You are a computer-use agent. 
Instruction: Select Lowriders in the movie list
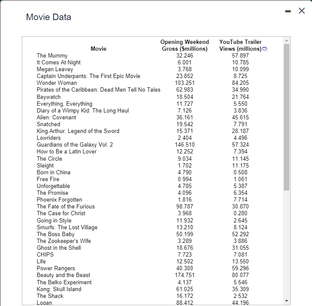(x=49, y=138)
